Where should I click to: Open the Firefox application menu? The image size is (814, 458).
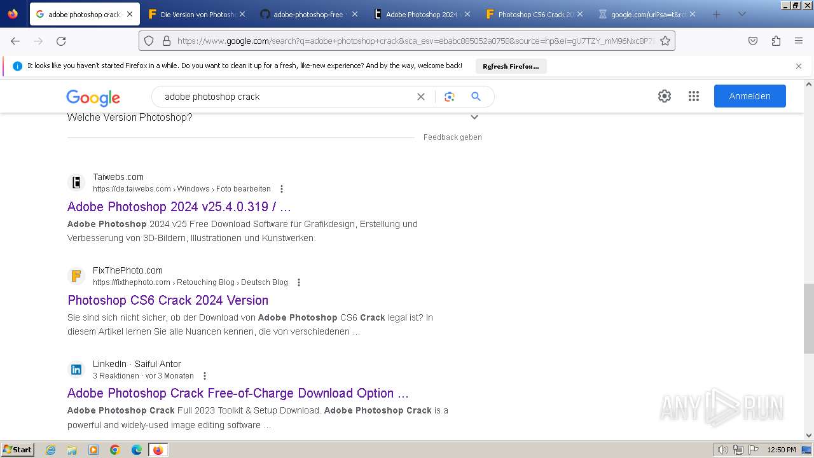coord(799,41)
